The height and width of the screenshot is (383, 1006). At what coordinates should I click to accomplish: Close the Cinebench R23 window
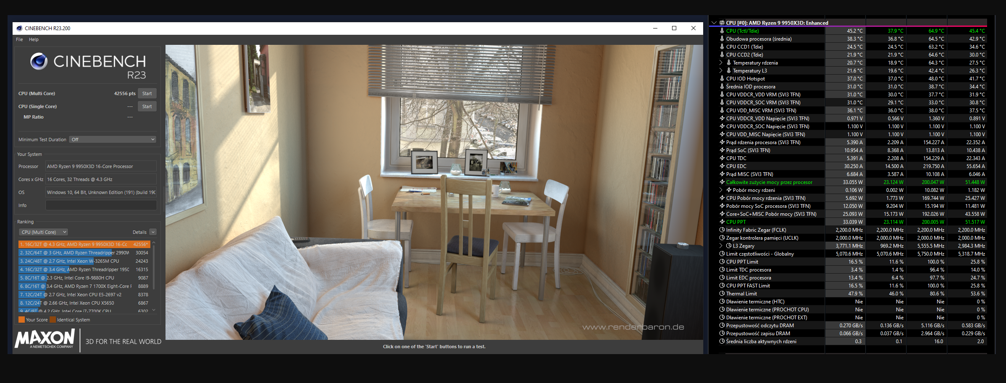(x=693, y=28)
